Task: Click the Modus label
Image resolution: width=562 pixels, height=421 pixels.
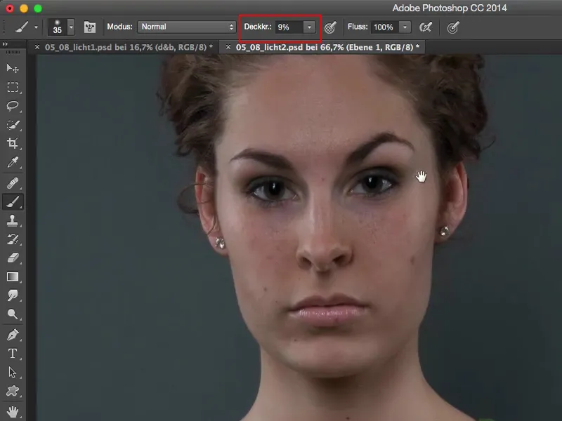Action: [x=119, y=27]
